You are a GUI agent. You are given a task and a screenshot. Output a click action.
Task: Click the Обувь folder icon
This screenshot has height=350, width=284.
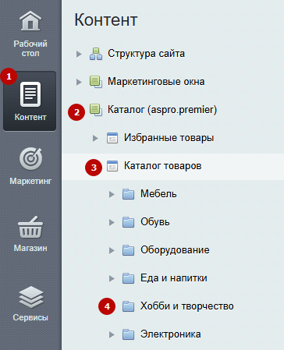pyautogui.click(x=128, y=222)
